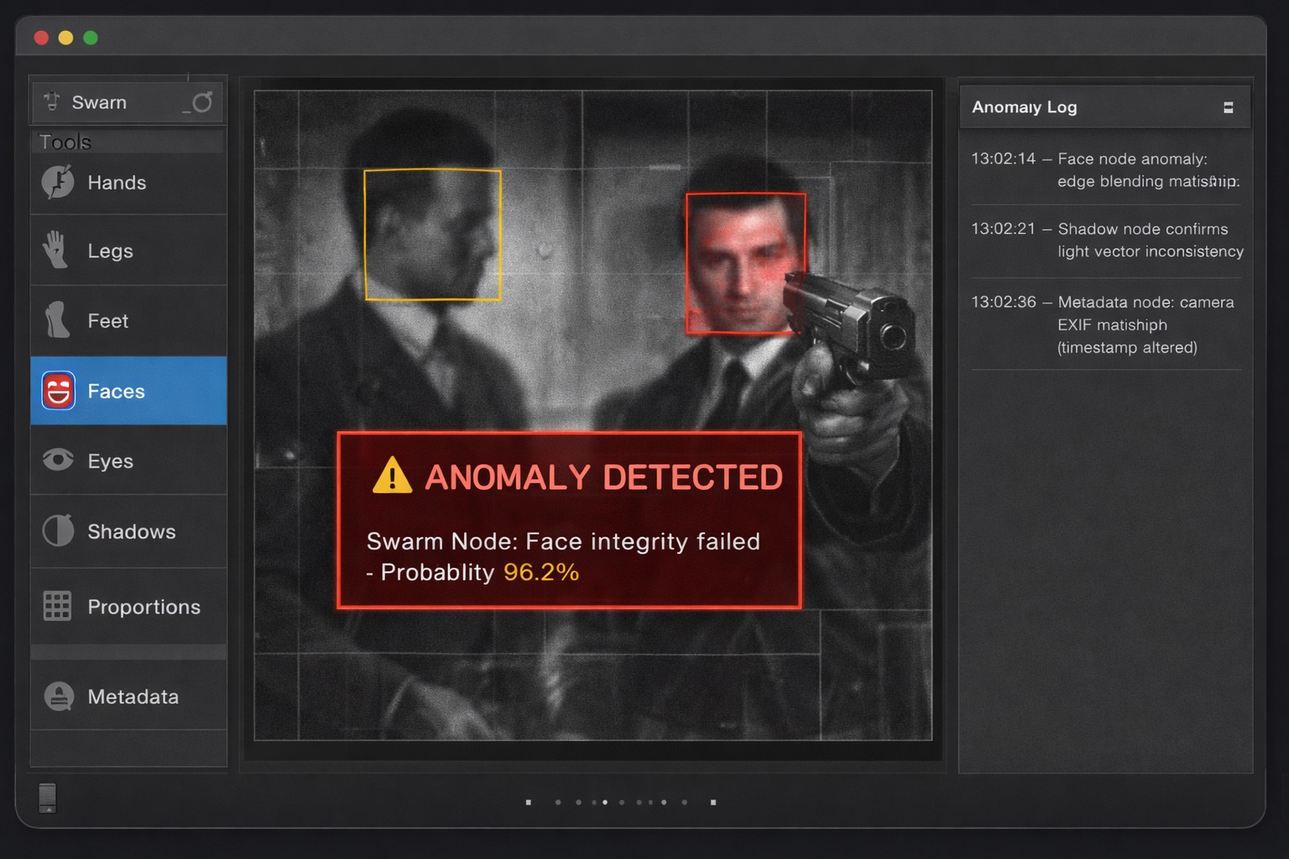Click the Tools section header
Viewport: 1289px width, 859px height.
coord(65,142)
